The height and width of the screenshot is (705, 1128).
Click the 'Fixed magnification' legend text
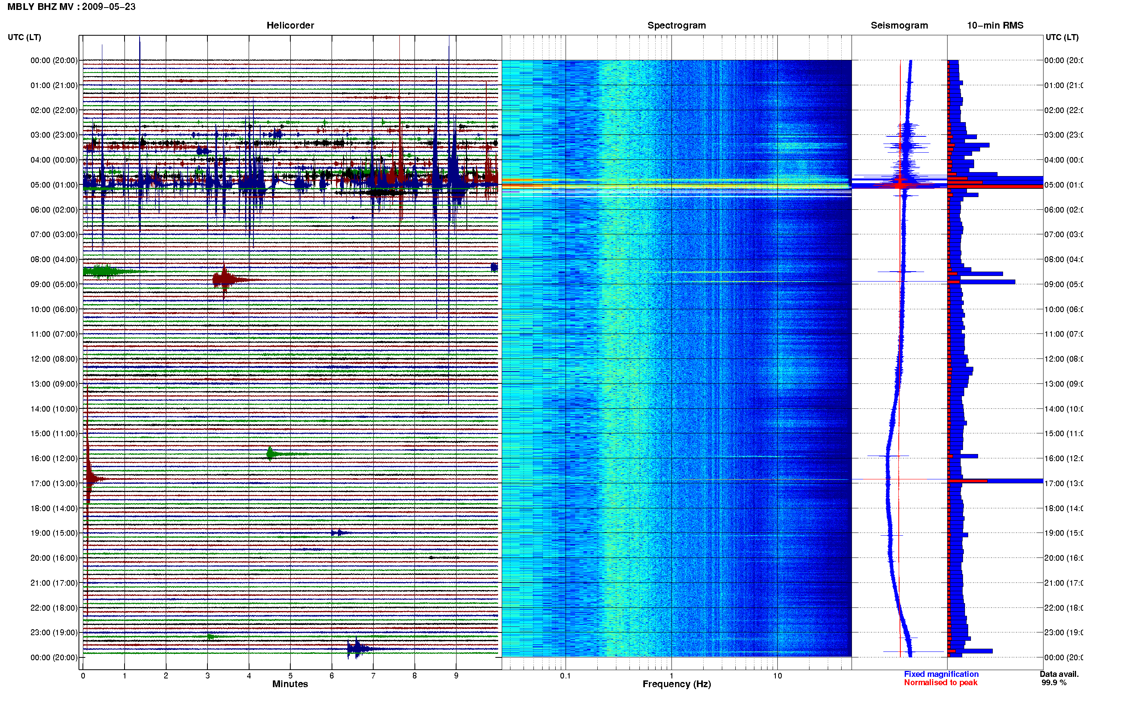(941, 674)
